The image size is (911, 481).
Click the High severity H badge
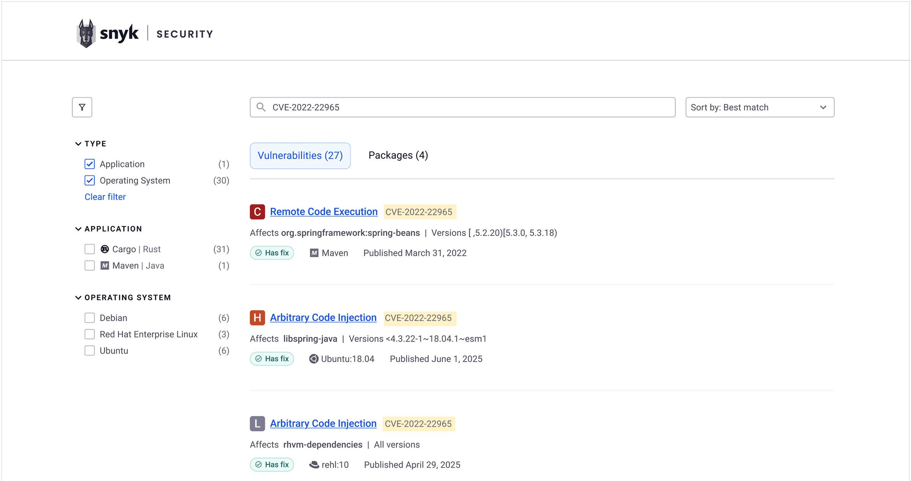tap(257, 318)
